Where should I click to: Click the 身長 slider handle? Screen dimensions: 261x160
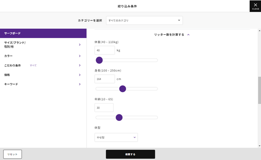click(123, 88)
